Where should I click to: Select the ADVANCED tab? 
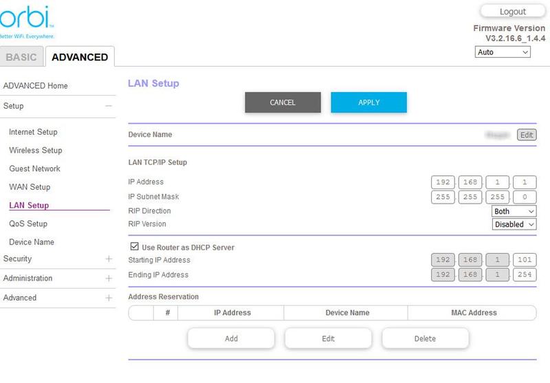tap(80, 56)
